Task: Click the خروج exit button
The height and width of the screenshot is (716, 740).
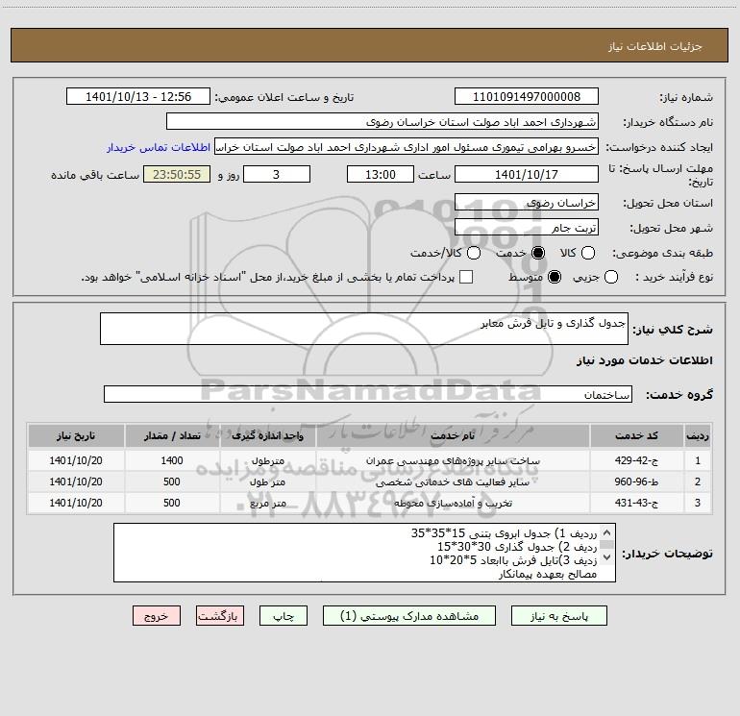Action: point(157,616)
